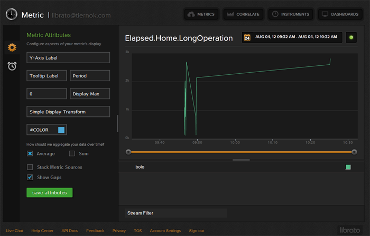
Task: Toggle the Show Gaps checkbox
Action: [x=30, y=177]
